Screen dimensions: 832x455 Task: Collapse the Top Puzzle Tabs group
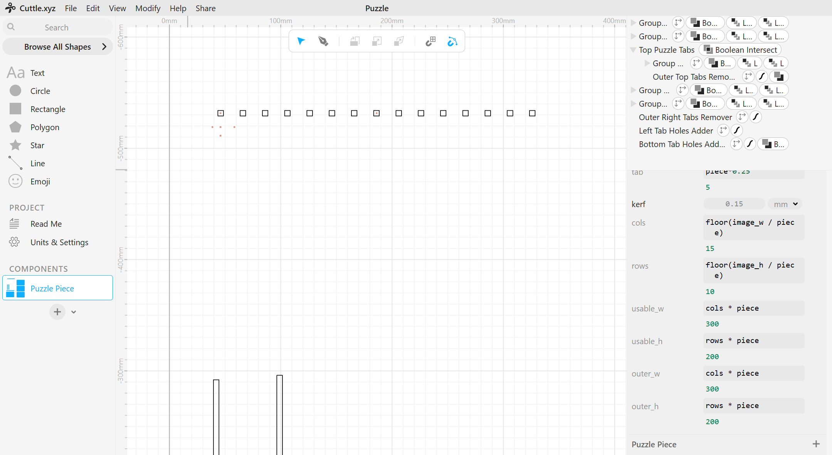[x=633, y=50]
